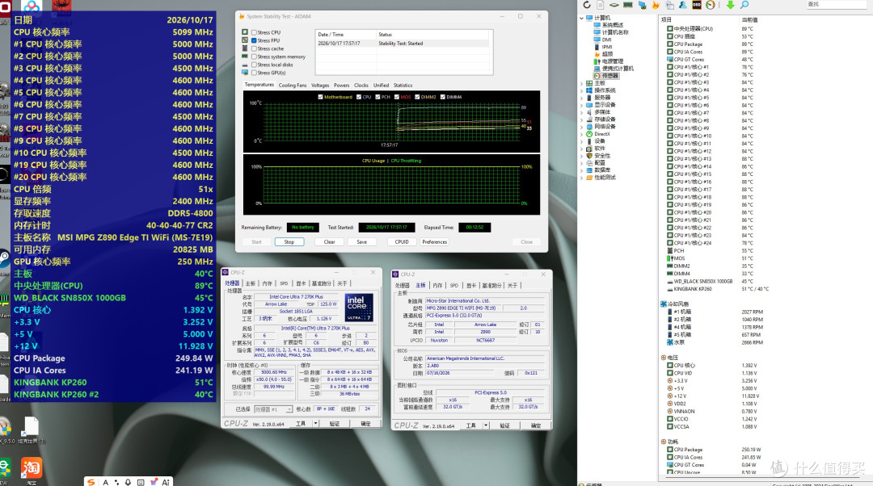Open the Taobao desktop icon
The height and width of the screenshot is (486, 873).
point(32,469)
